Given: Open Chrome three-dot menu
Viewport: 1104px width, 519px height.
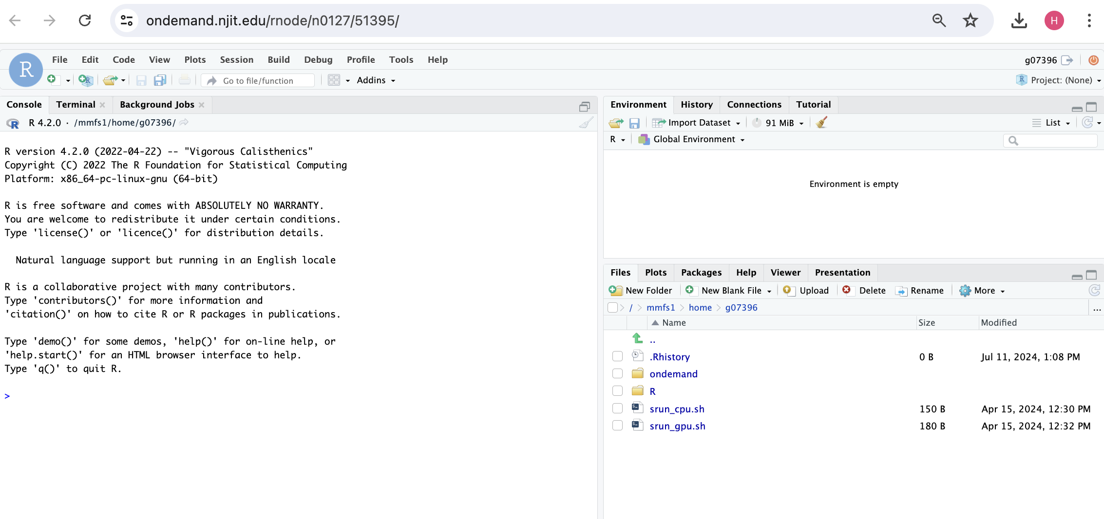Looking at the screenshot, I should tap(1089, 20).
